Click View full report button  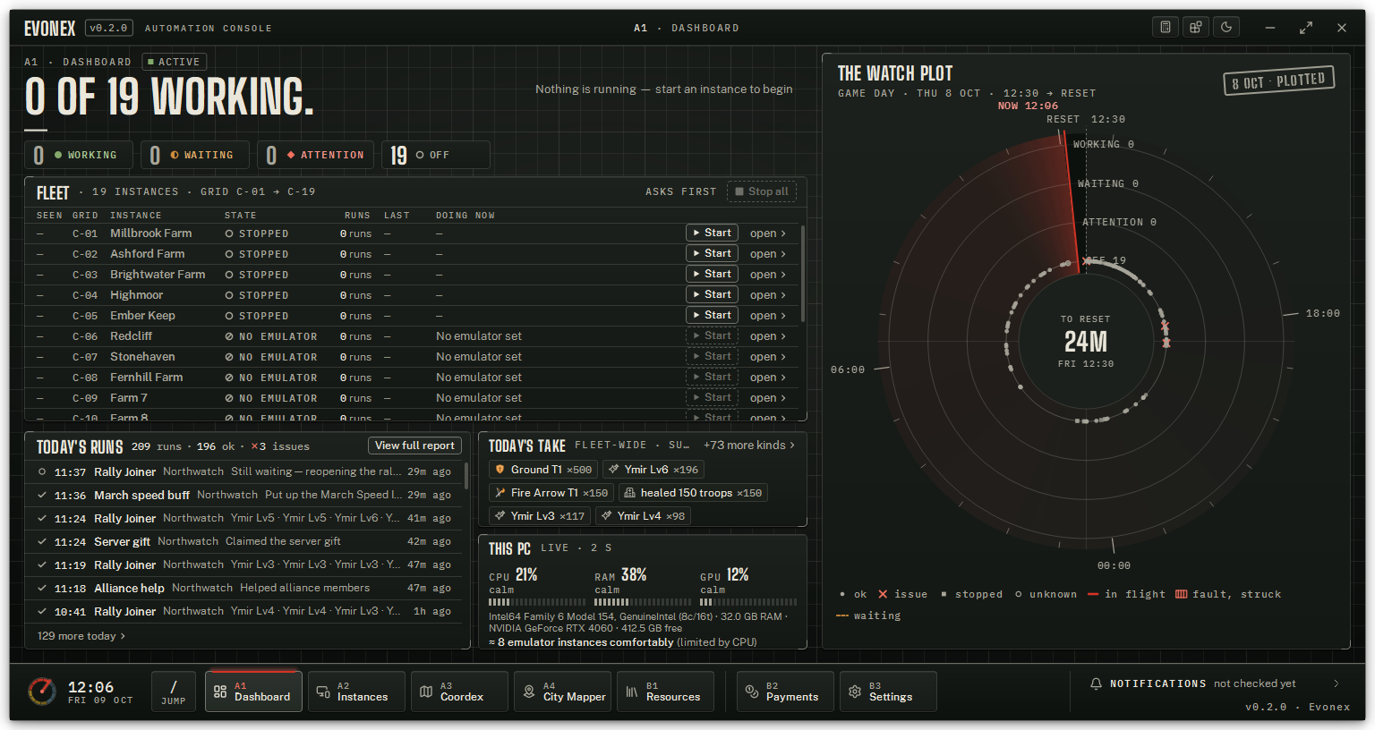pos(415,446)
